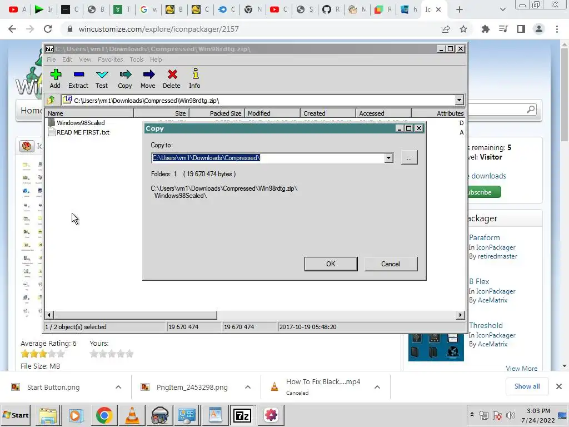Open the Tools menu
The width and height of the screenshot is (569, 427).
click(137, 59)
